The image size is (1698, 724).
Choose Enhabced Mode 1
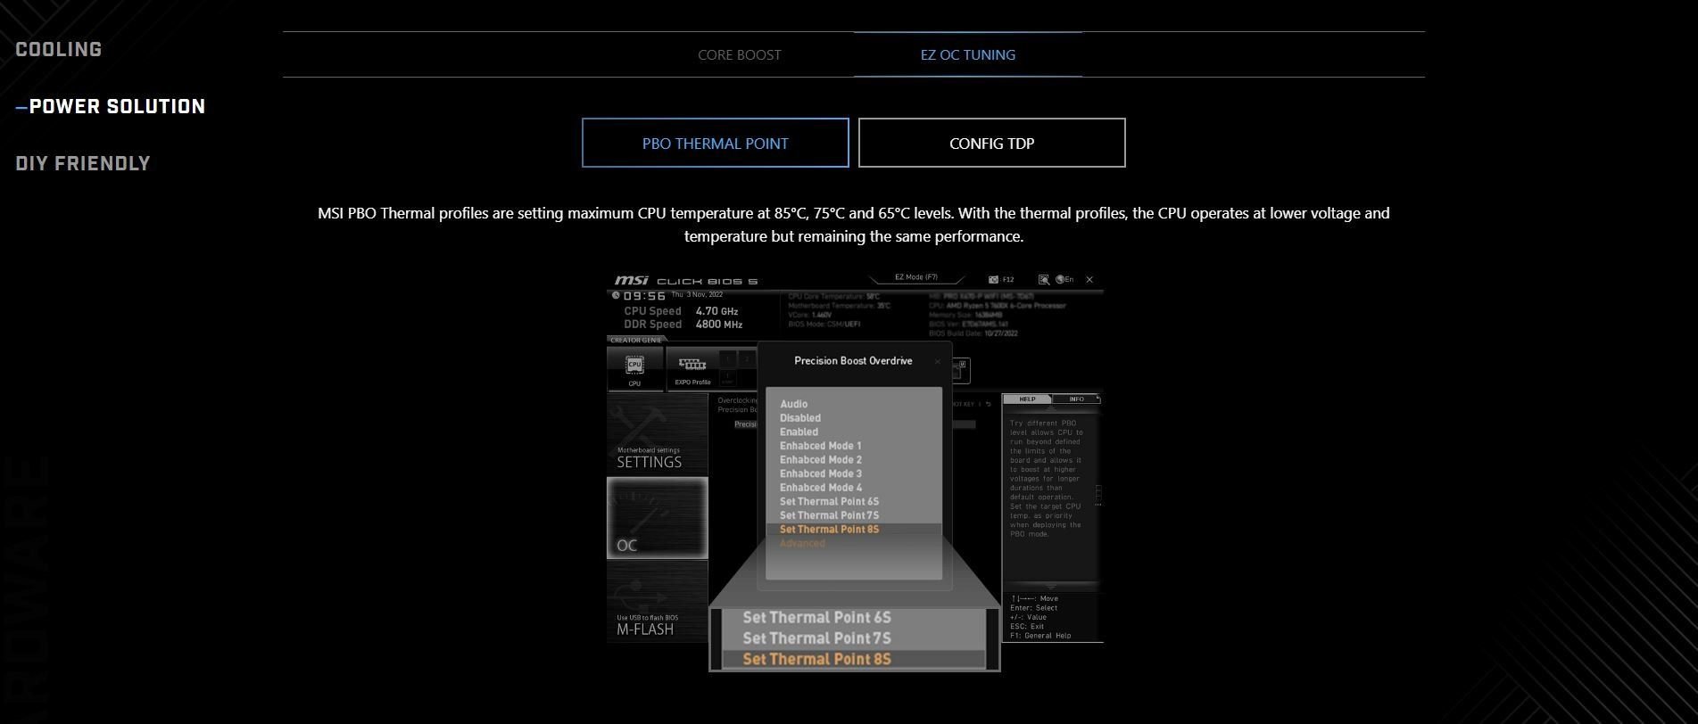point(820,446)
